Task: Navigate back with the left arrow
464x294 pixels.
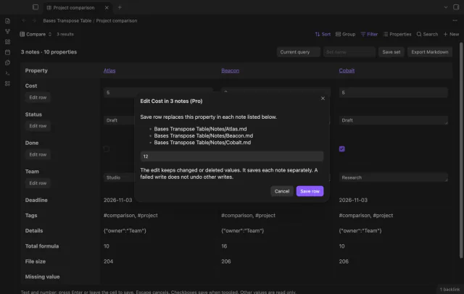Action: click(x=24, y=21)
